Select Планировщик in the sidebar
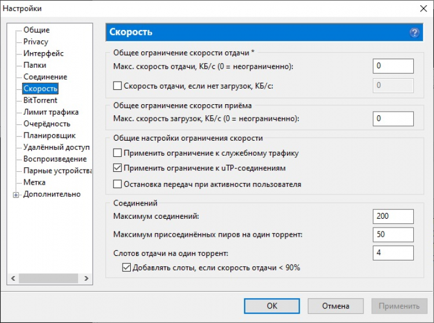Image resolution: width=434 pixels, height=323 pixels. pos(49,135)
